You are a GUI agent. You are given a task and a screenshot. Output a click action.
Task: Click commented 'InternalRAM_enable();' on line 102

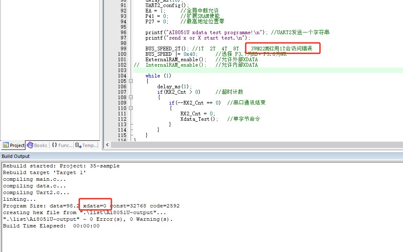click(176, 65)
